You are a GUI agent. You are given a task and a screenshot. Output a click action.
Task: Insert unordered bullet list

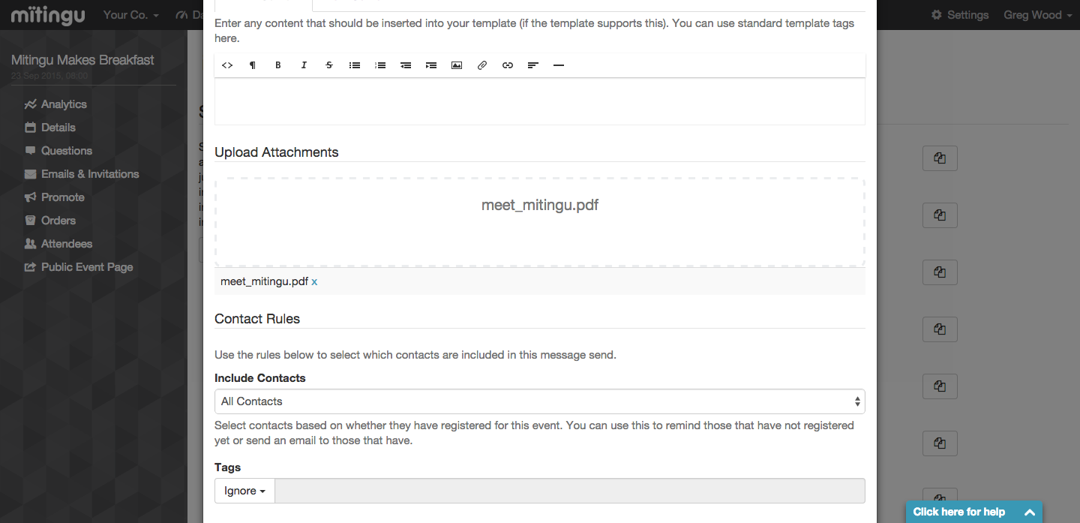[x=355, y=65]
